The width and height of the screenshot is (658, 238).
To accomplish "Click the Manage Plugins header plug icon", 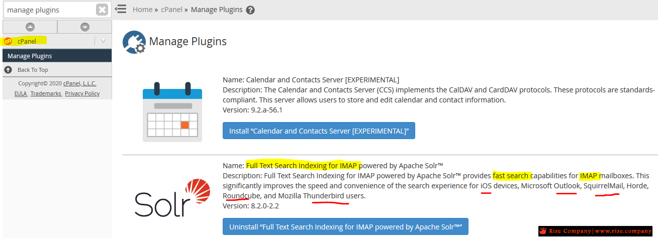I will click(134, 42).
